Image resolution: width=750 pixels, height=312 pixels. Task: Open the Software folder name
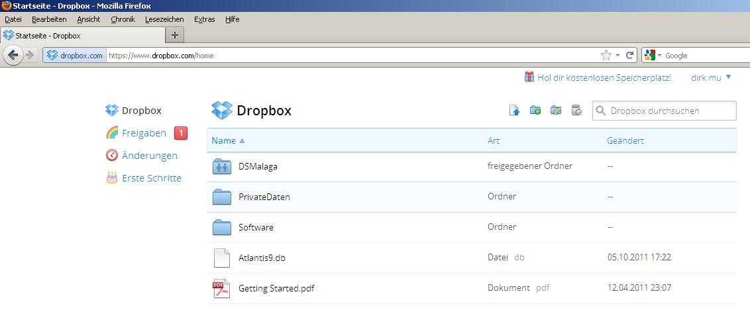256,227
